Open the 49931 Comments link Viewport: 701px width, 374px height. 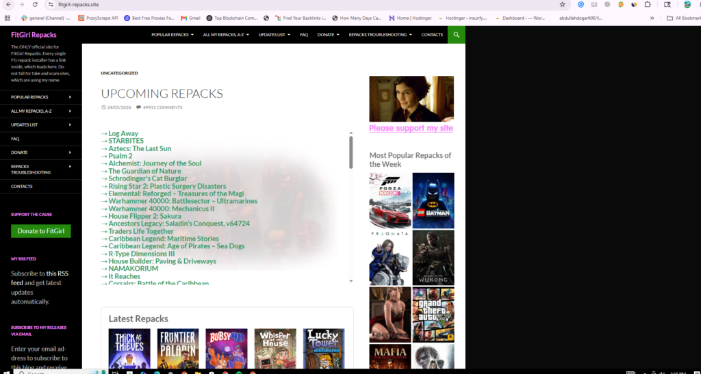click(x=162, y=107)
